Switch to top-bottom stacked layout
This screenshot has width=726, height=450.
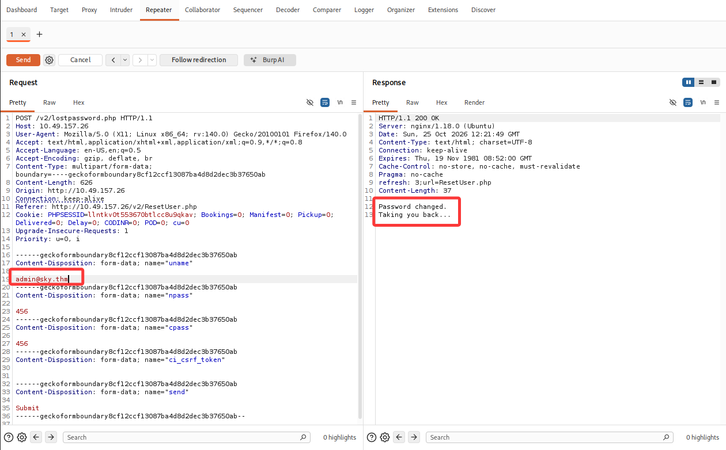pos(701,82)
